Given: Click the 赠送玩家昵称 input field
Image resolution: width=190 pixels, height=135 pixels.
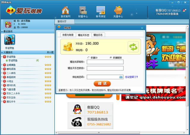Looking at the screenshot, I should pyautogui.click(x=105, y=62).
